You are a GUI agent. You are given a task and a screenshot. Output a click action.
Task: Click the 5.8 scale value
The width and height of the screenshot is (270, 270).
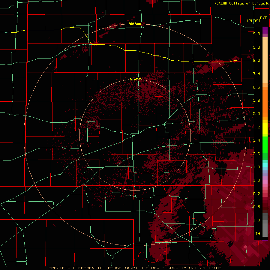[x=256, y=100]
